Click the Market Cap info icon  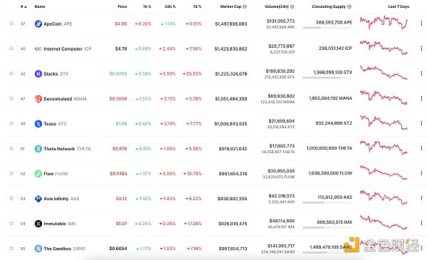(245, 6)
